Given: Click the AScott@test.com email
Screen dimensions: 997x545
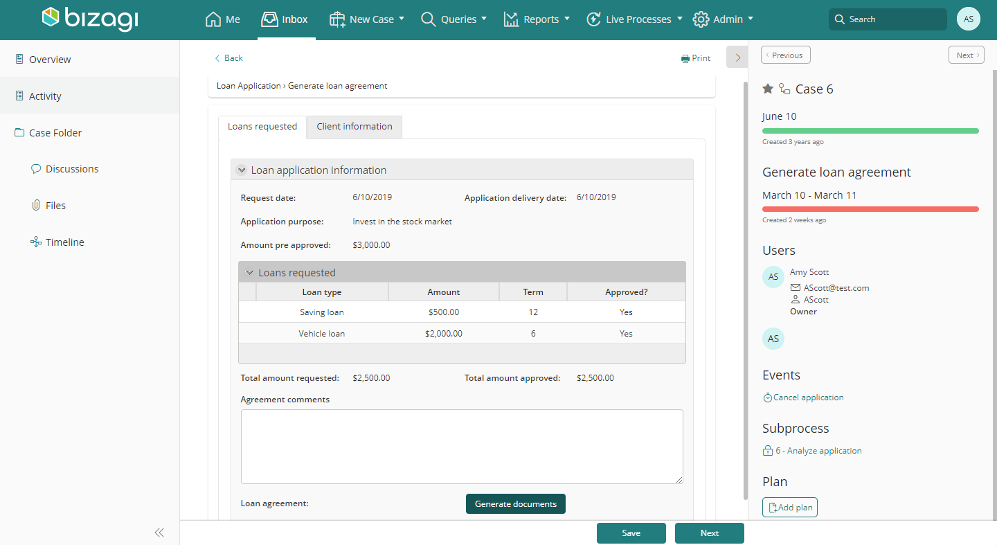Looking at the screenshot, I should (836, 288).
